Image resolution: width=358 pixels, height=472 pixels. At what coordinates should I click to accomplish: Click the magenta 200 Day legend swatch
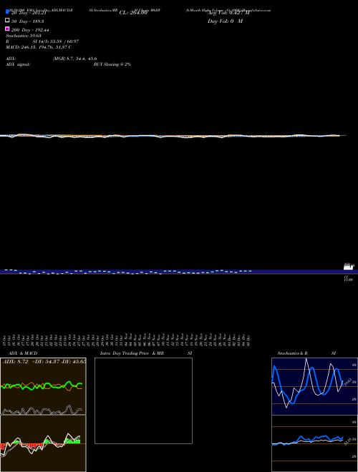click(x=8, y=29)
